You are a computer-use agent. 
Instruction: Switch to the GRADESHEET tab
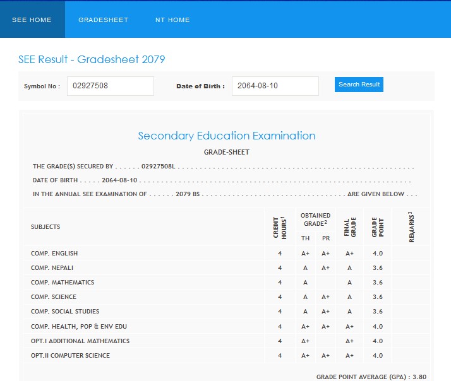click(103, 20)
